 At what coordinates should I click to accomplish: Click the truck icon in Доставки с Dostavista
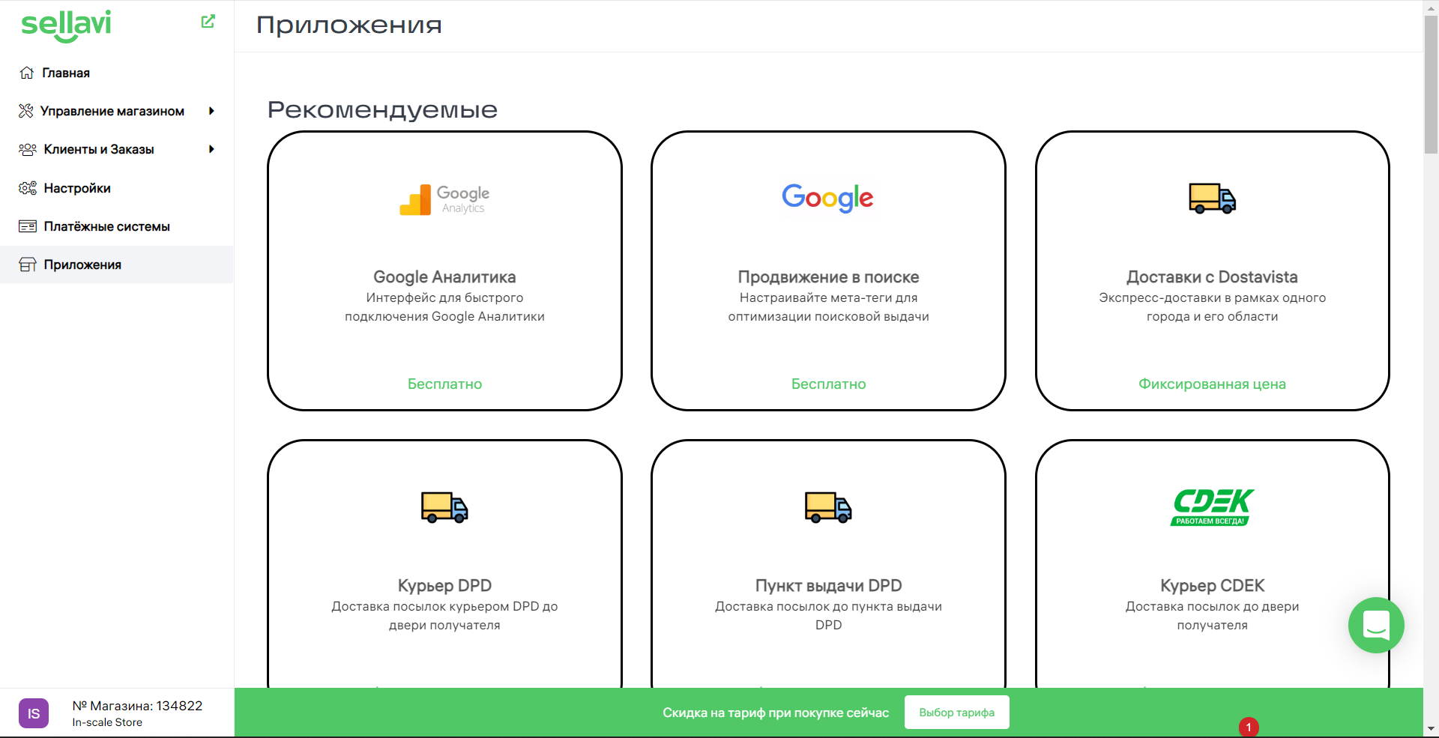pos(1212,199)
